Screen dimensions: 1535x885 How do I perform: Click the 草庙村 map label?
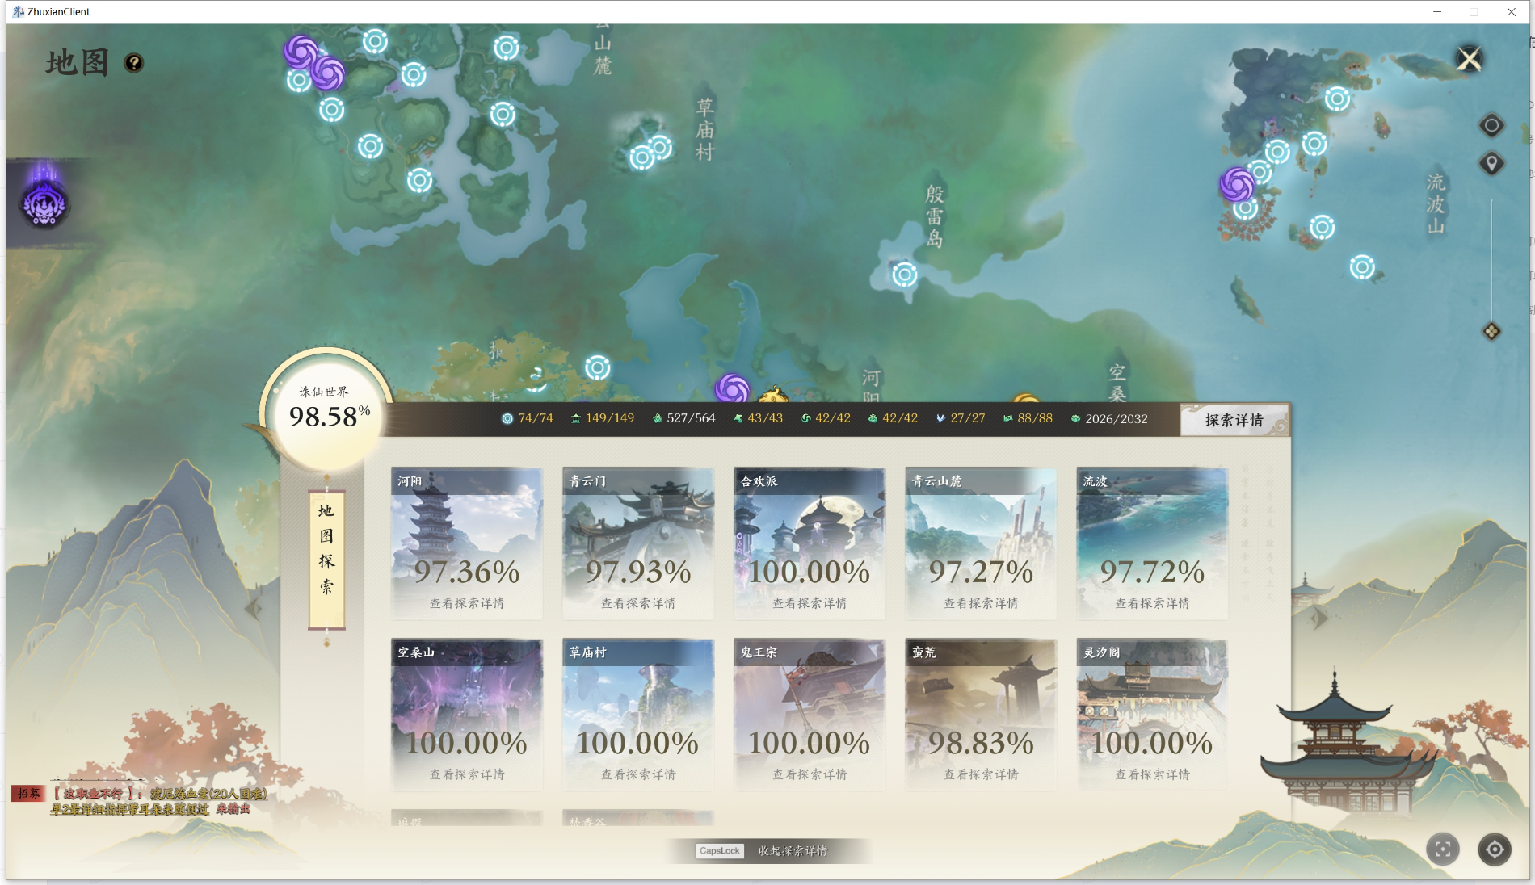click(x=704, y=129)
